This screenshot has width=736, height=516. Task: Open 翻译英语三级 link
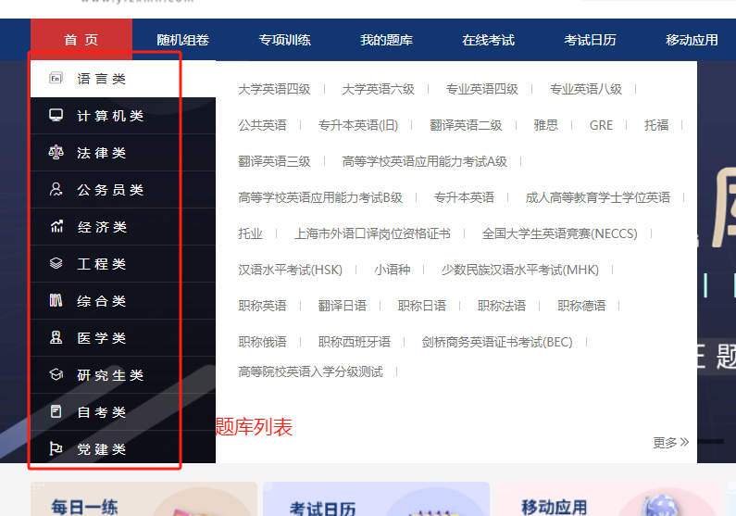tap(275, 161)
